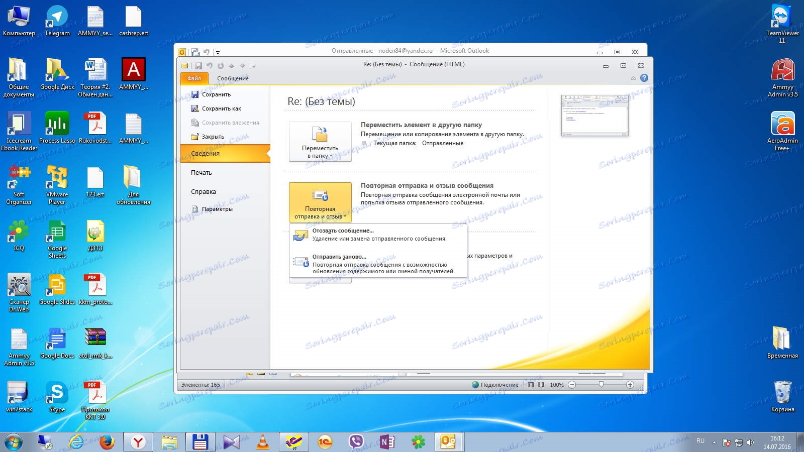Go to next item with down arrow

(242, 66)
